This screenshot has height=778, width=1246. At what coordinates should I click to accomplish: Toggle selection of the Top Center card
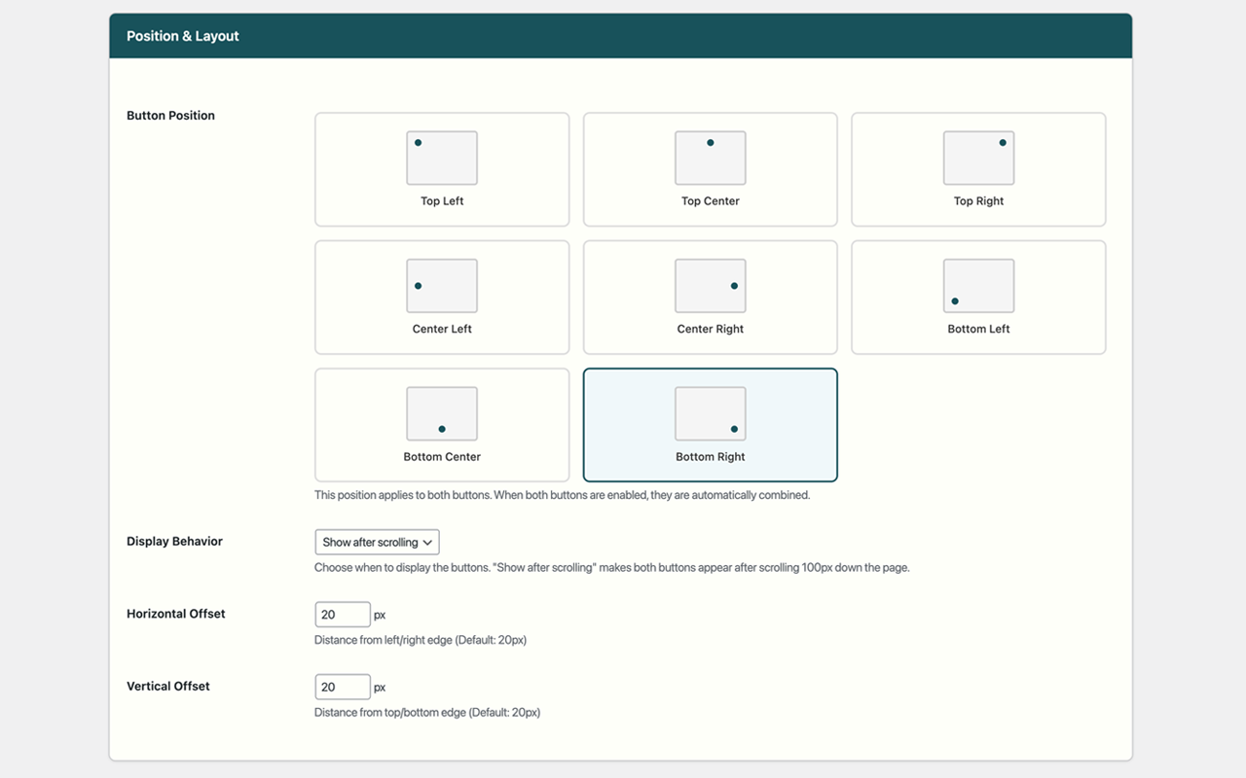(x=710, y=169)
